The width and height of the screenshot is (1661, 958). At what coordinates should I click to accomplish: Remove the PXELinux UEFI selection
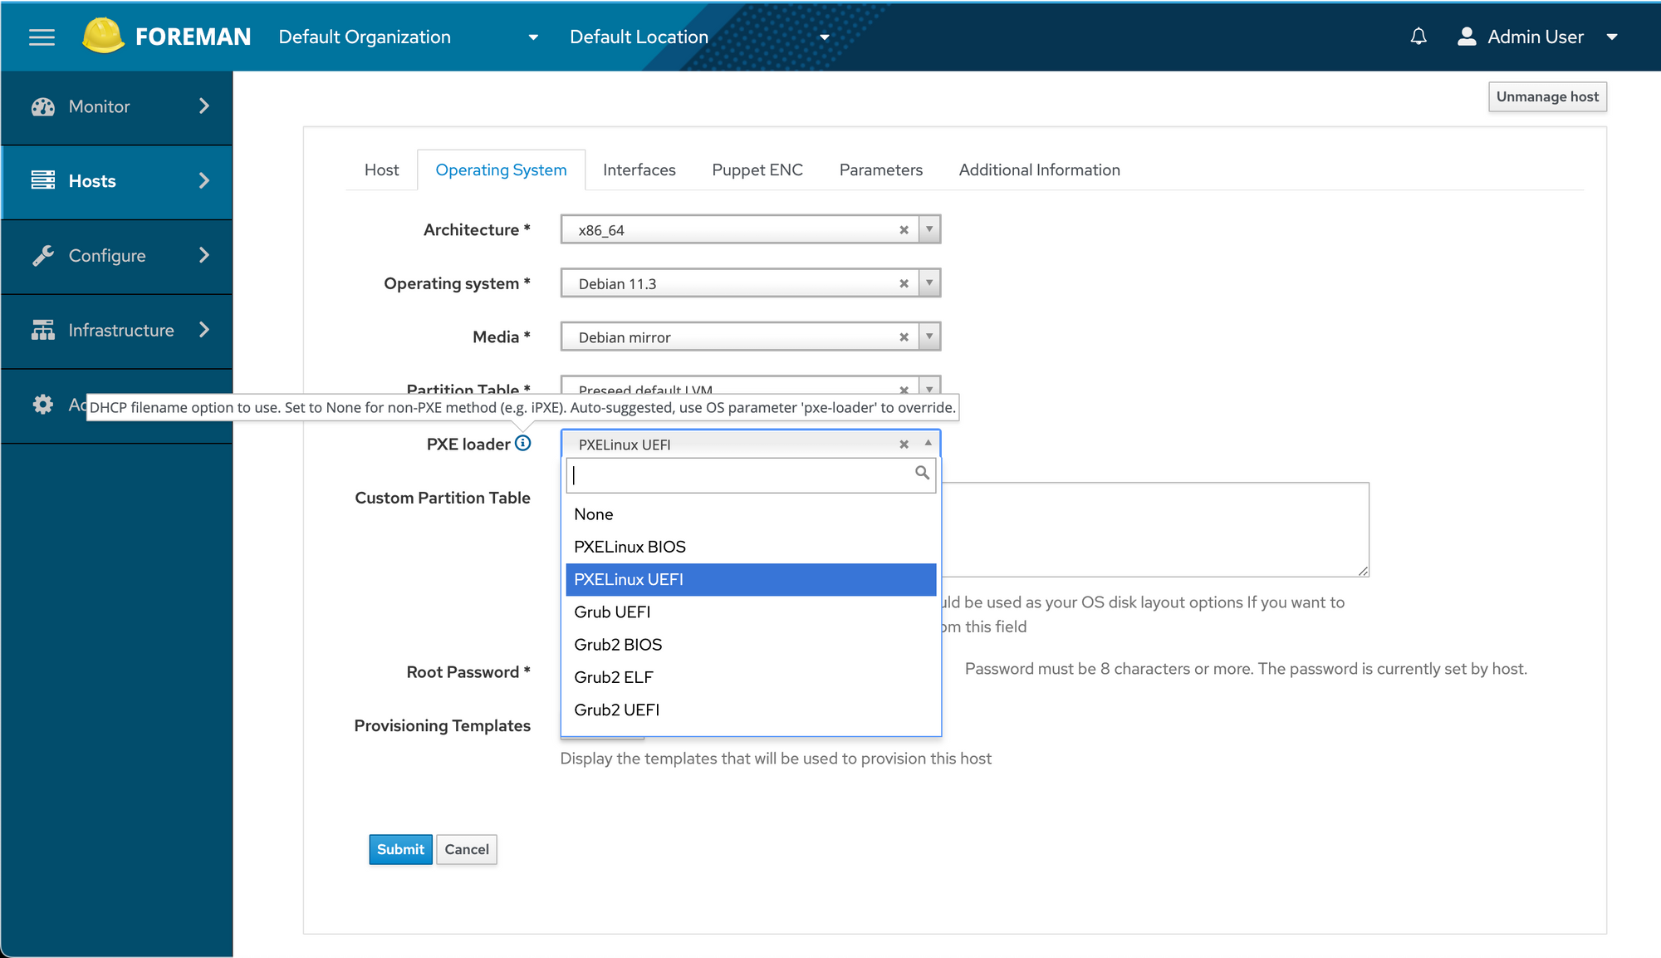(904, 445)
